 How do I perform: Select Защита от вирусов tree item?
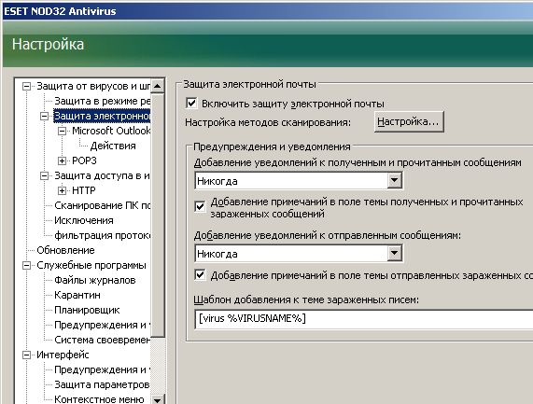92,86
